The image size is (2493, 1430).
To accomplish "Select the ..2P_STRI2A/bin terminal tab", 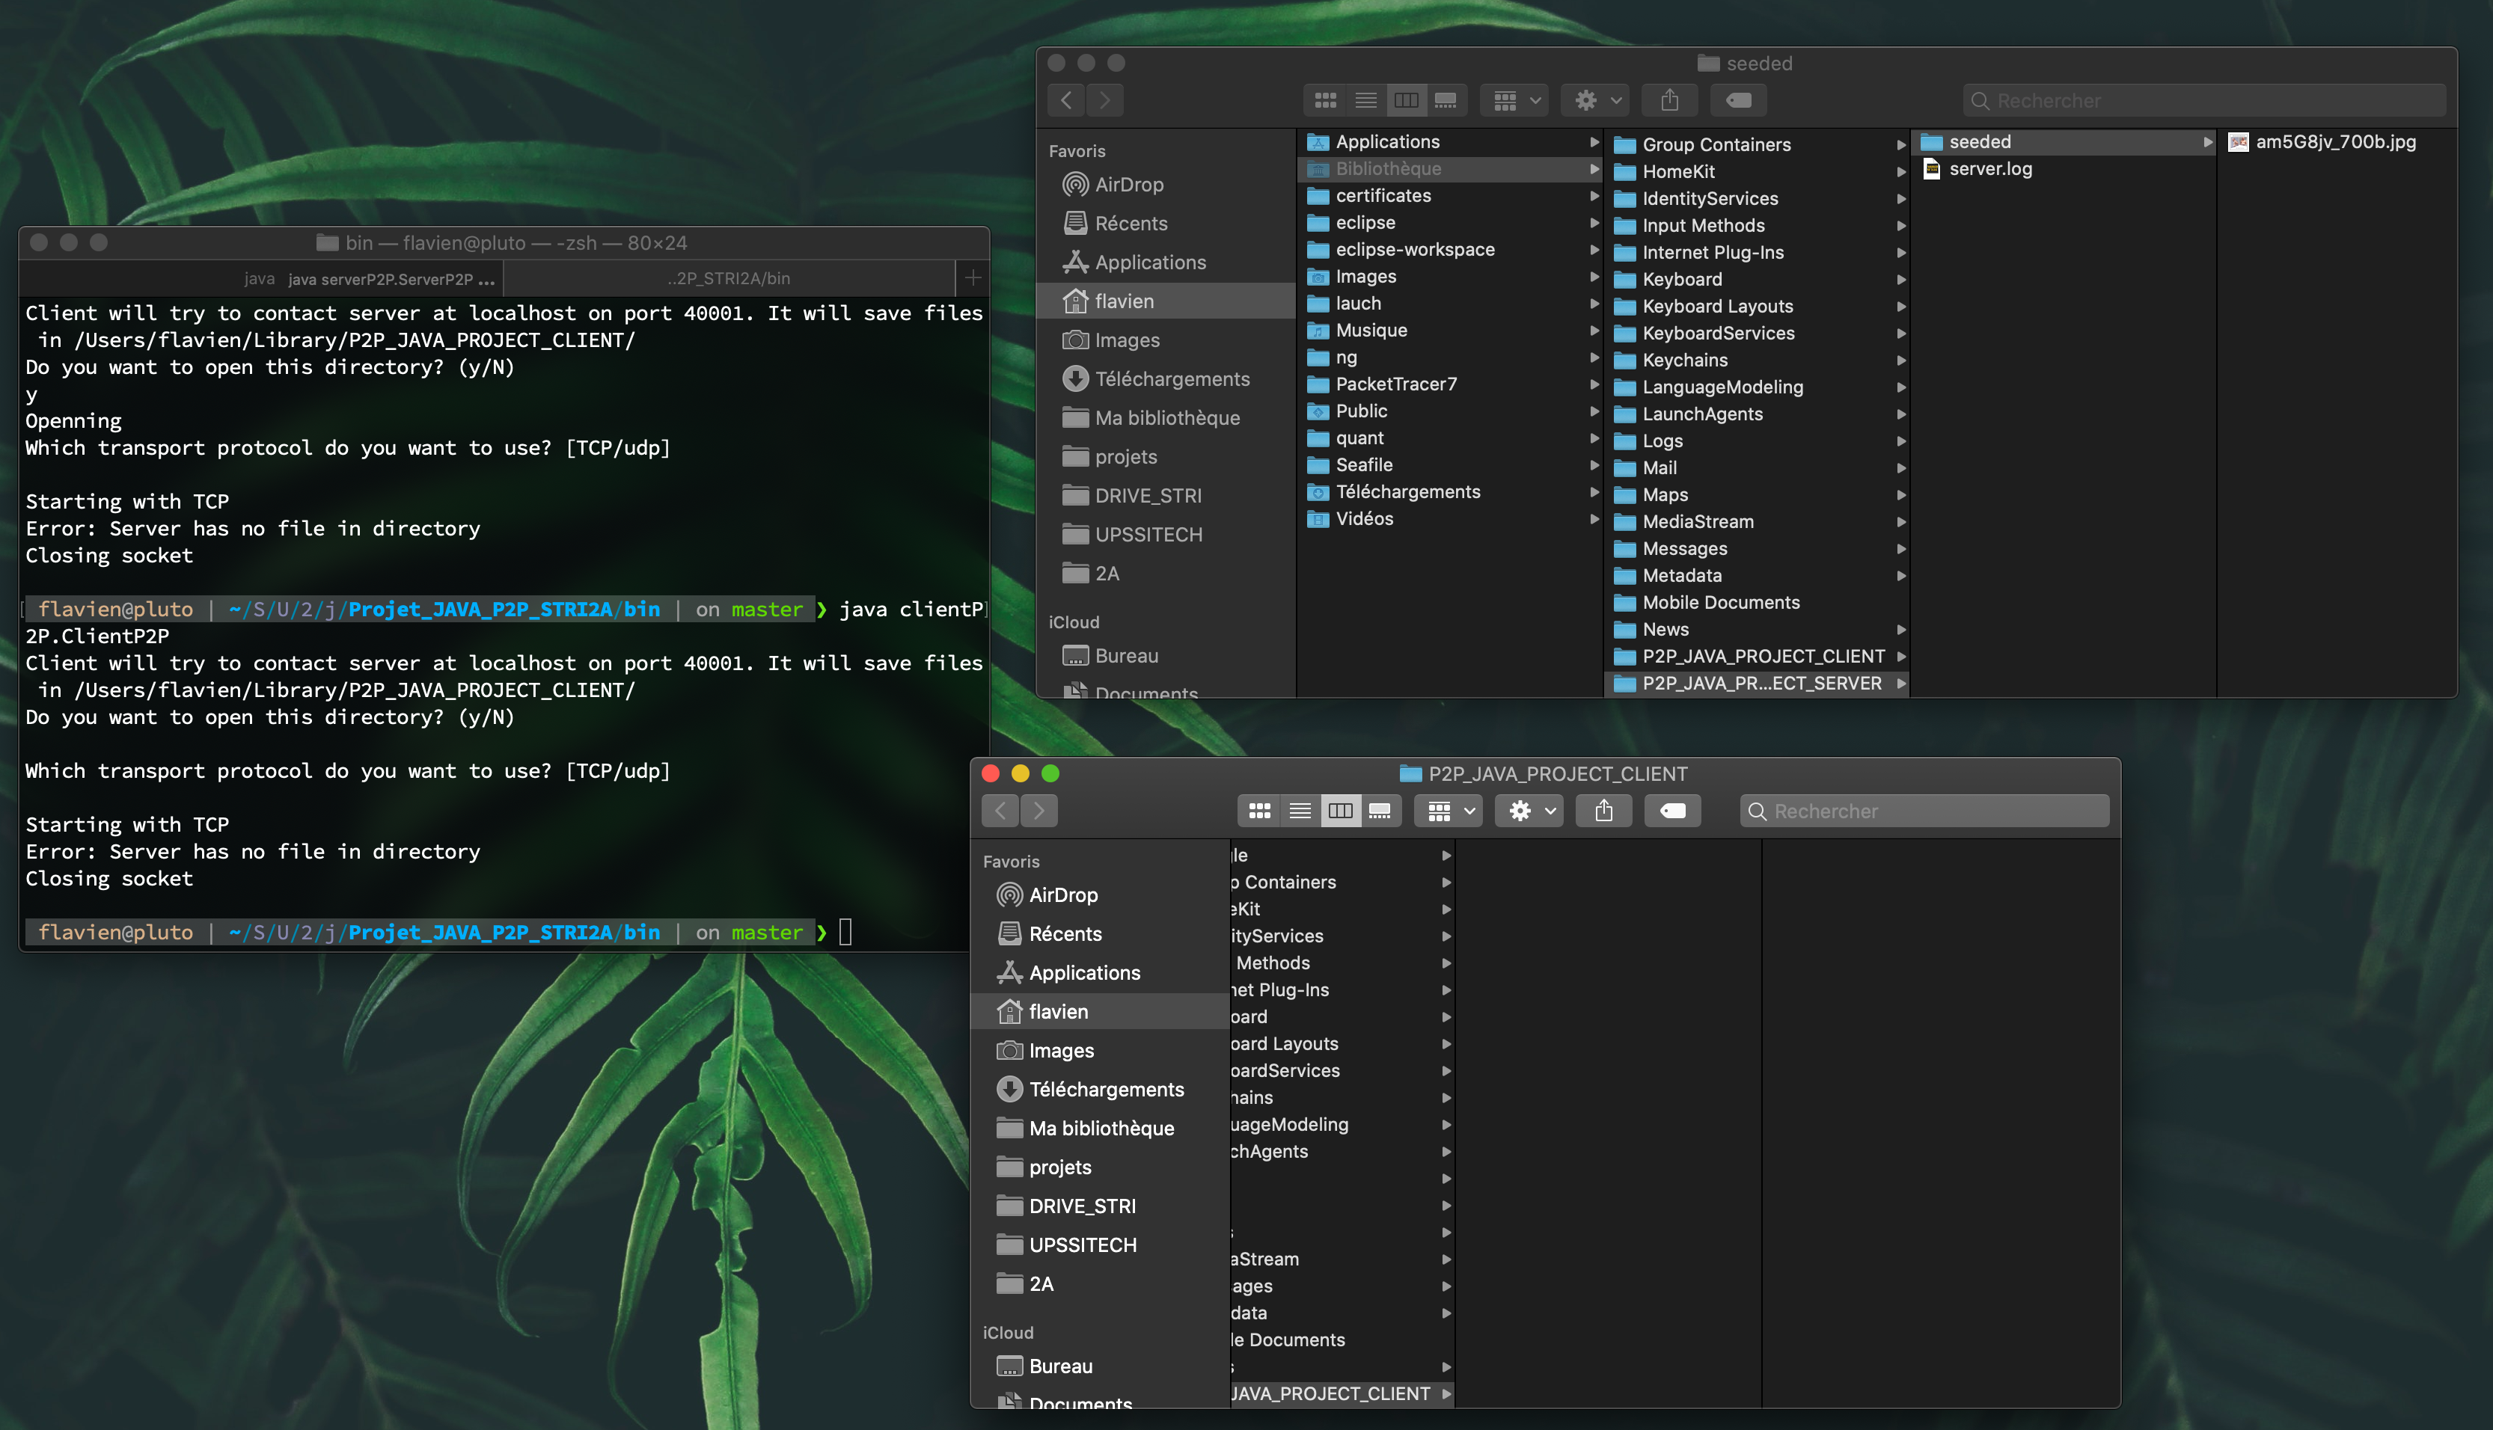I will pyautogui.click(x=729, y=279).
